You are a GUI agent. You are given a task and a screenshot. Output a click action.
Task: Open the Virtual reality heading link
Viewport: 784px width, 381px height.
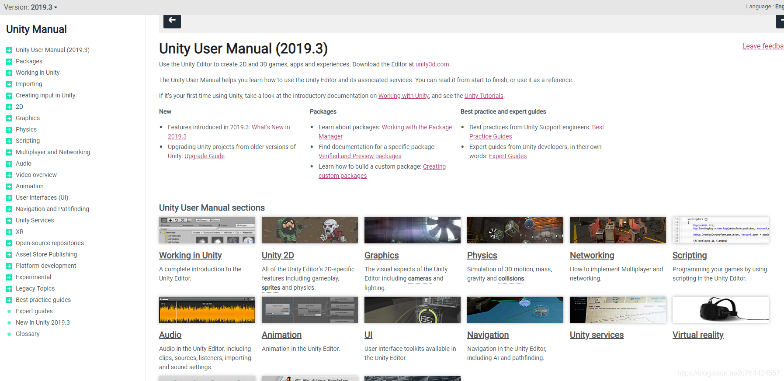tap(698, 335)
